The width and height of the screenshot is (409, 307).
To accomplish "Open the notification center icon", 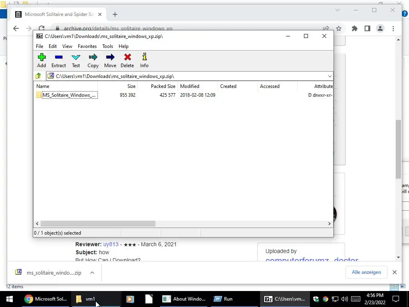I will click(396, 299).
